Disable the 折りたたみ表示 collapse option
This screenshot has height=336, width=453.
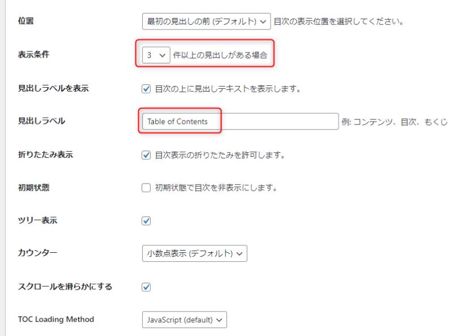coord(146,154)
